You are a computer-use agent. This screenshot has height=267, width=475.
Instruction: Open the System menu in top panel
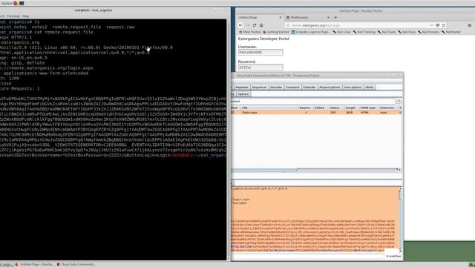click(x=7, y=3)
